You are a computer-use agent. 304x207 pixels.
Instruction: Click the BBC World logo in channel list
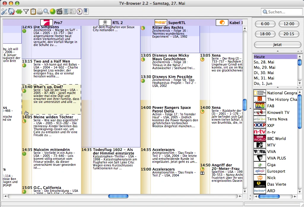coord(260,139)
